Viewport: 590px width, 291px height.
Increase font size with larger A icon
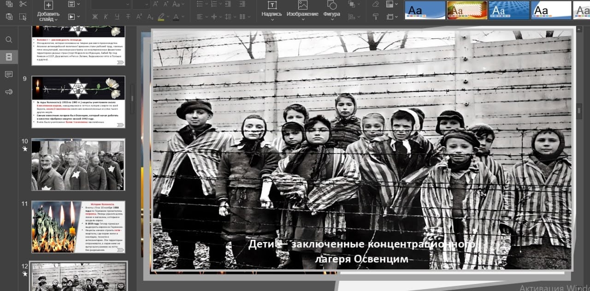point(155,4)
